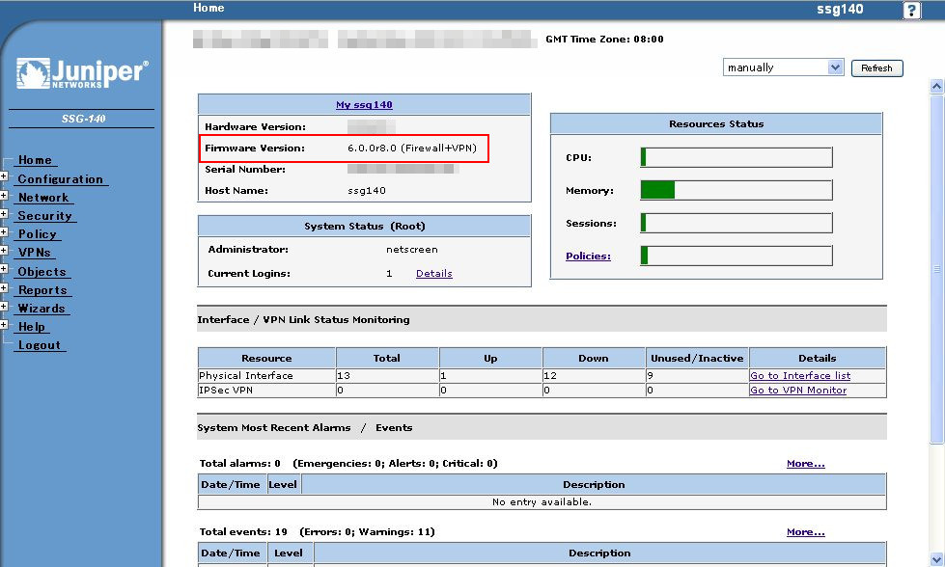Expand the Reports tree node
Image resolution: width=945 pixels, height=567 pixels.
tap(4, 287)
